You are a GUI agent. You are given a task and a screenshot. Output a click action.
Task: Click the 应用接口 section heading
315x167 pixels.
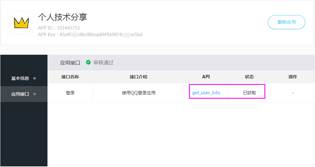tap(70, 63)
